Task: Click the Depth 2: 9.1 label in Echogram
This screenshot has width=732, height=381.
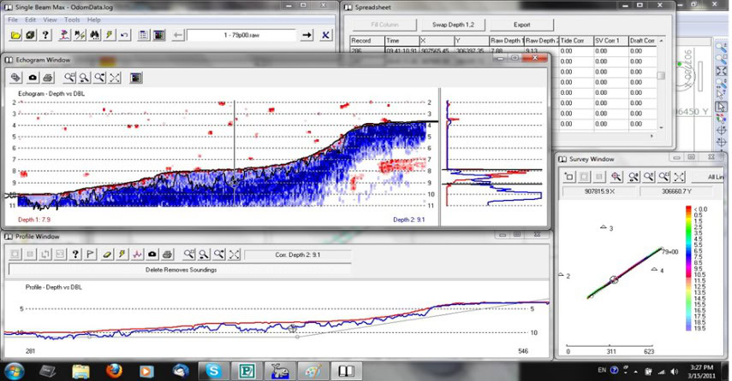Action: pyautogui.click(x=409, y=220)
